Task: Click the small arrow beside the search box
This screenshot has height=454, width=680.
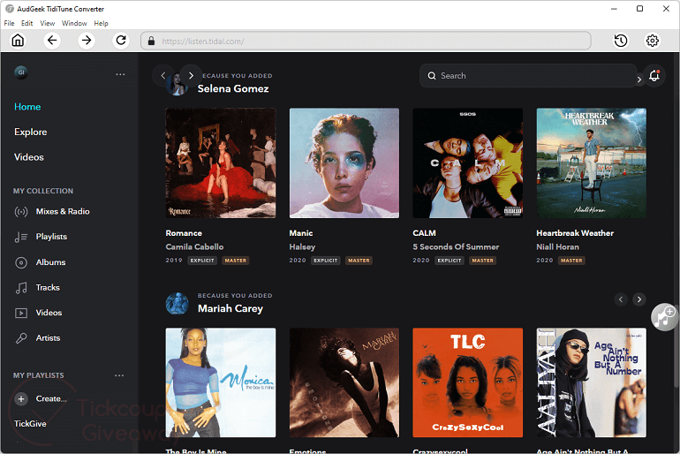Action: [x=638, y=79]
